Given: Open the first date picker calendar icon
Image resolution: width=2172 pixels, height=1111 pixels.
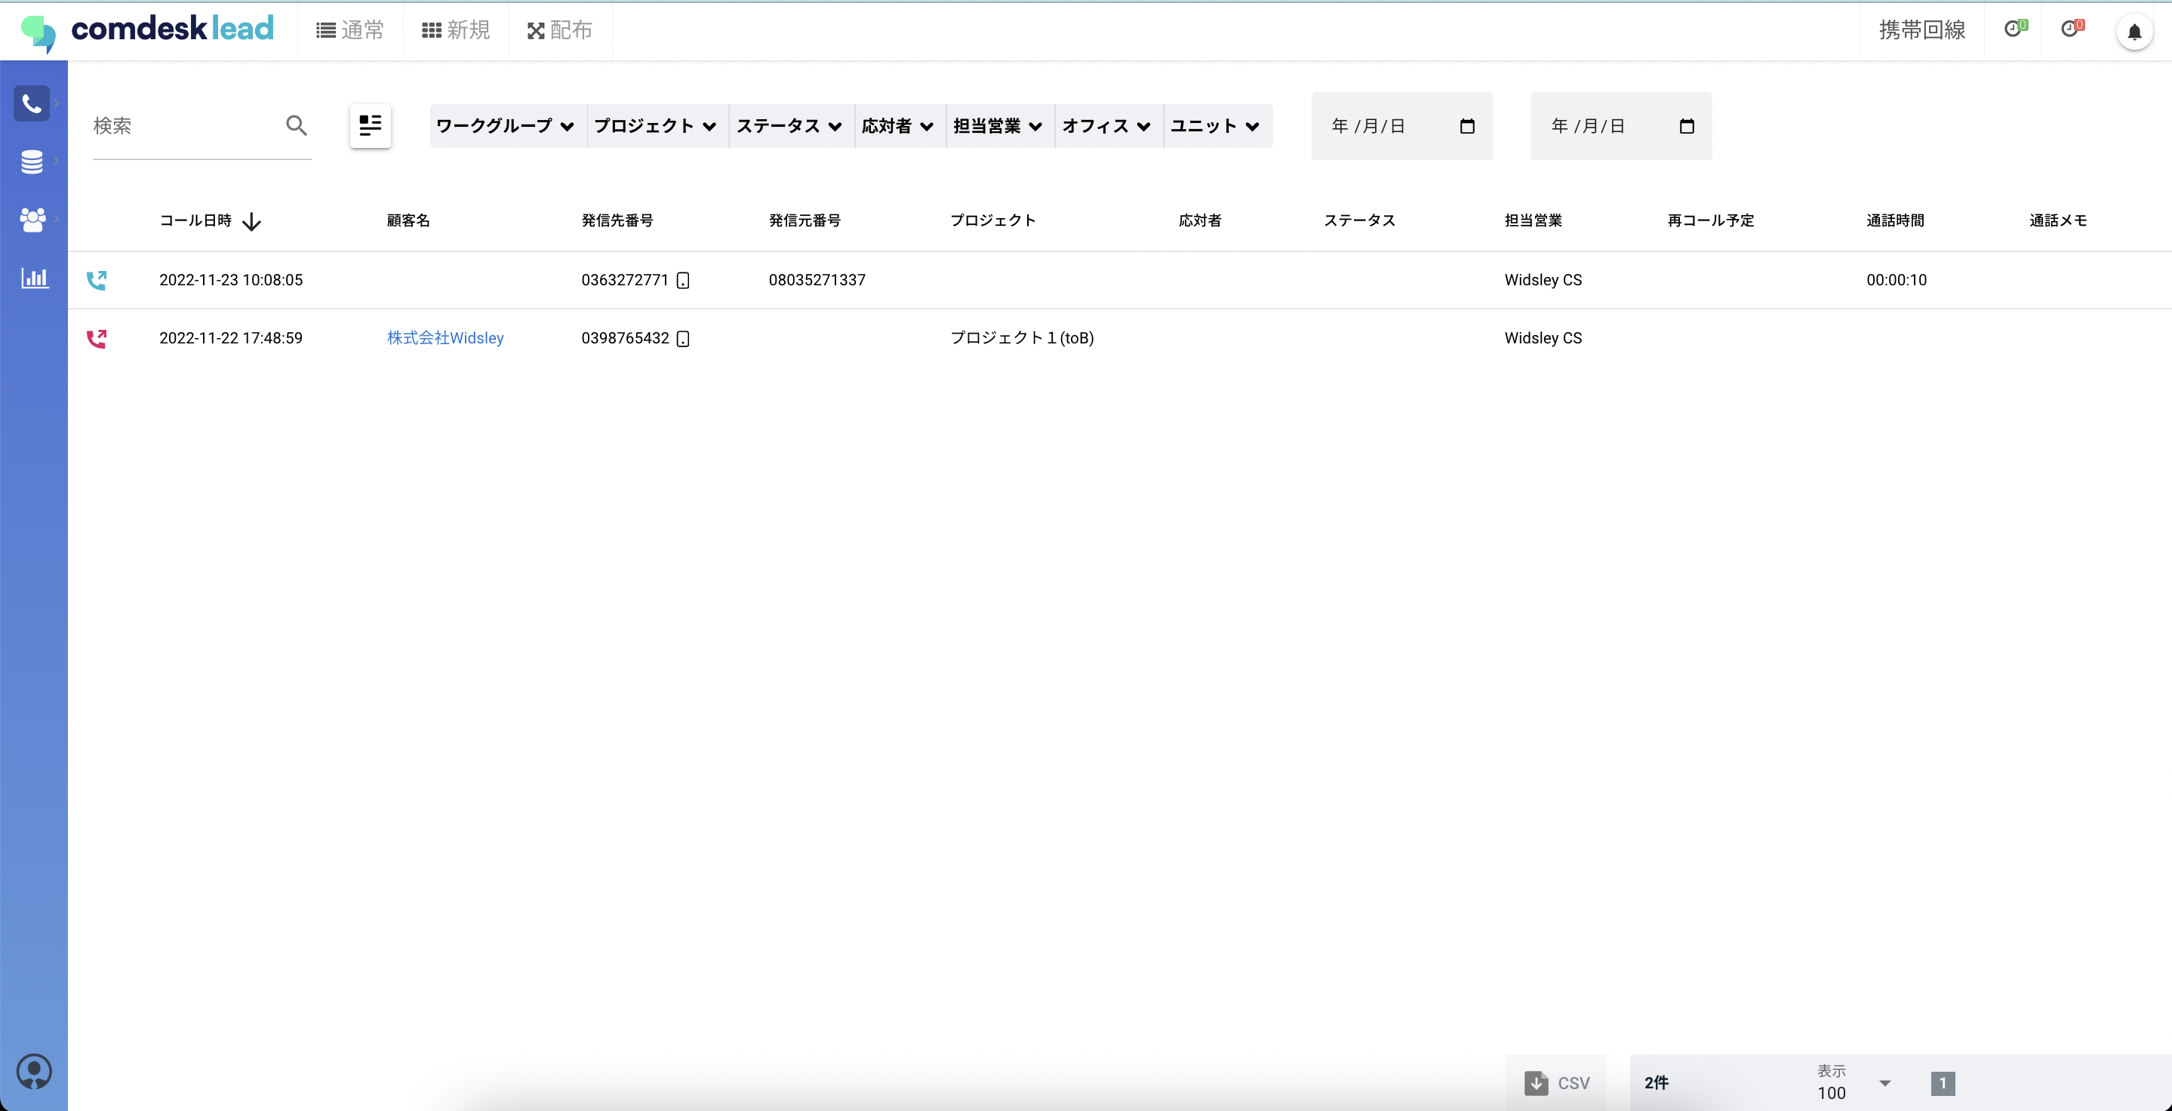Looking at the screenshot, I should (1467, 125).
